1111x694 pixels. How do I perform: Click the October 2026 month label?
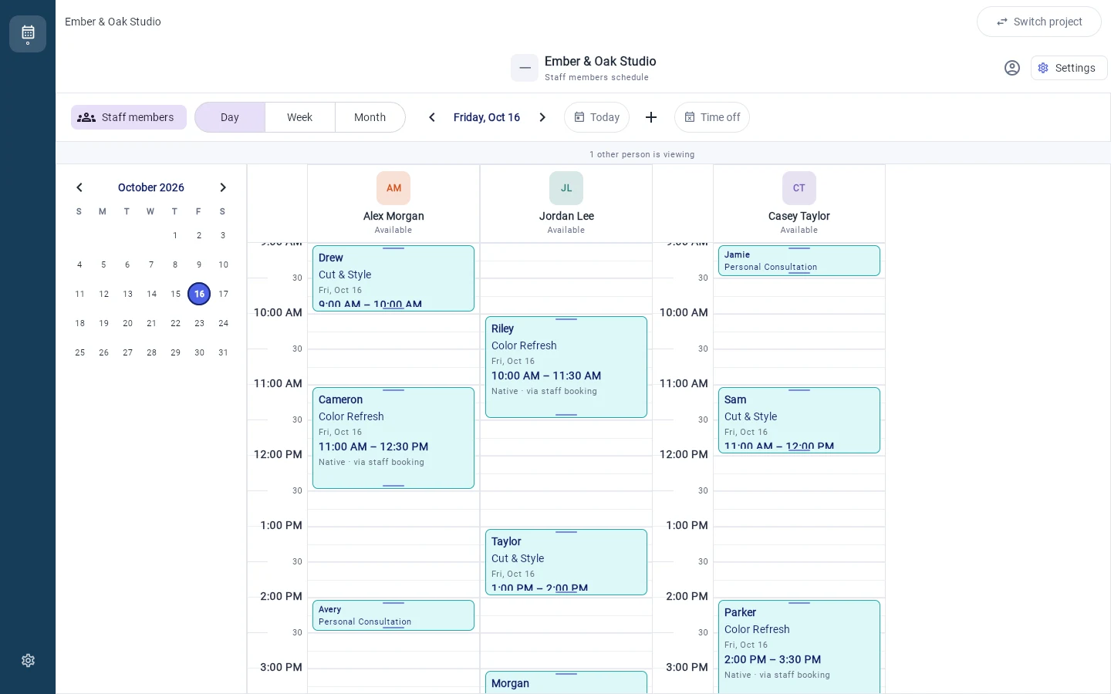pos(151,187)
